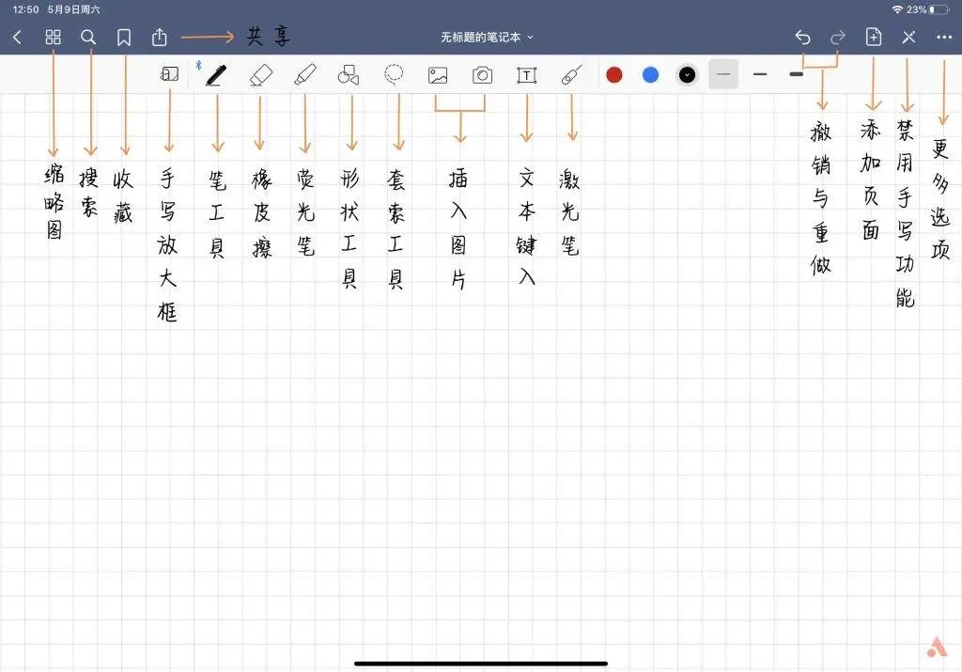Tap the Bluetooth stylus indicator
This screenshot has height=672, width=962.
tap(198, 65)
